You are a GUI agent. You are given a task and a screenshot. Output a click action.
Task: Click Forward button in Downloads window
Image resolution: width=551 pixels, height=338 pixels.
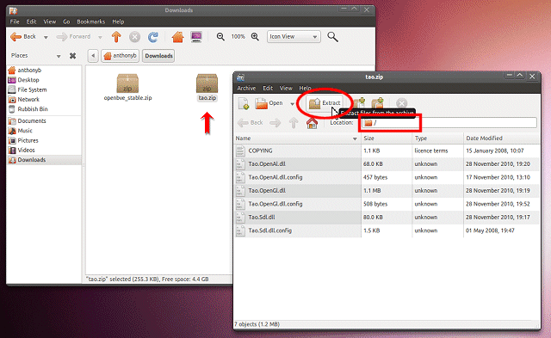pos(73,36)
